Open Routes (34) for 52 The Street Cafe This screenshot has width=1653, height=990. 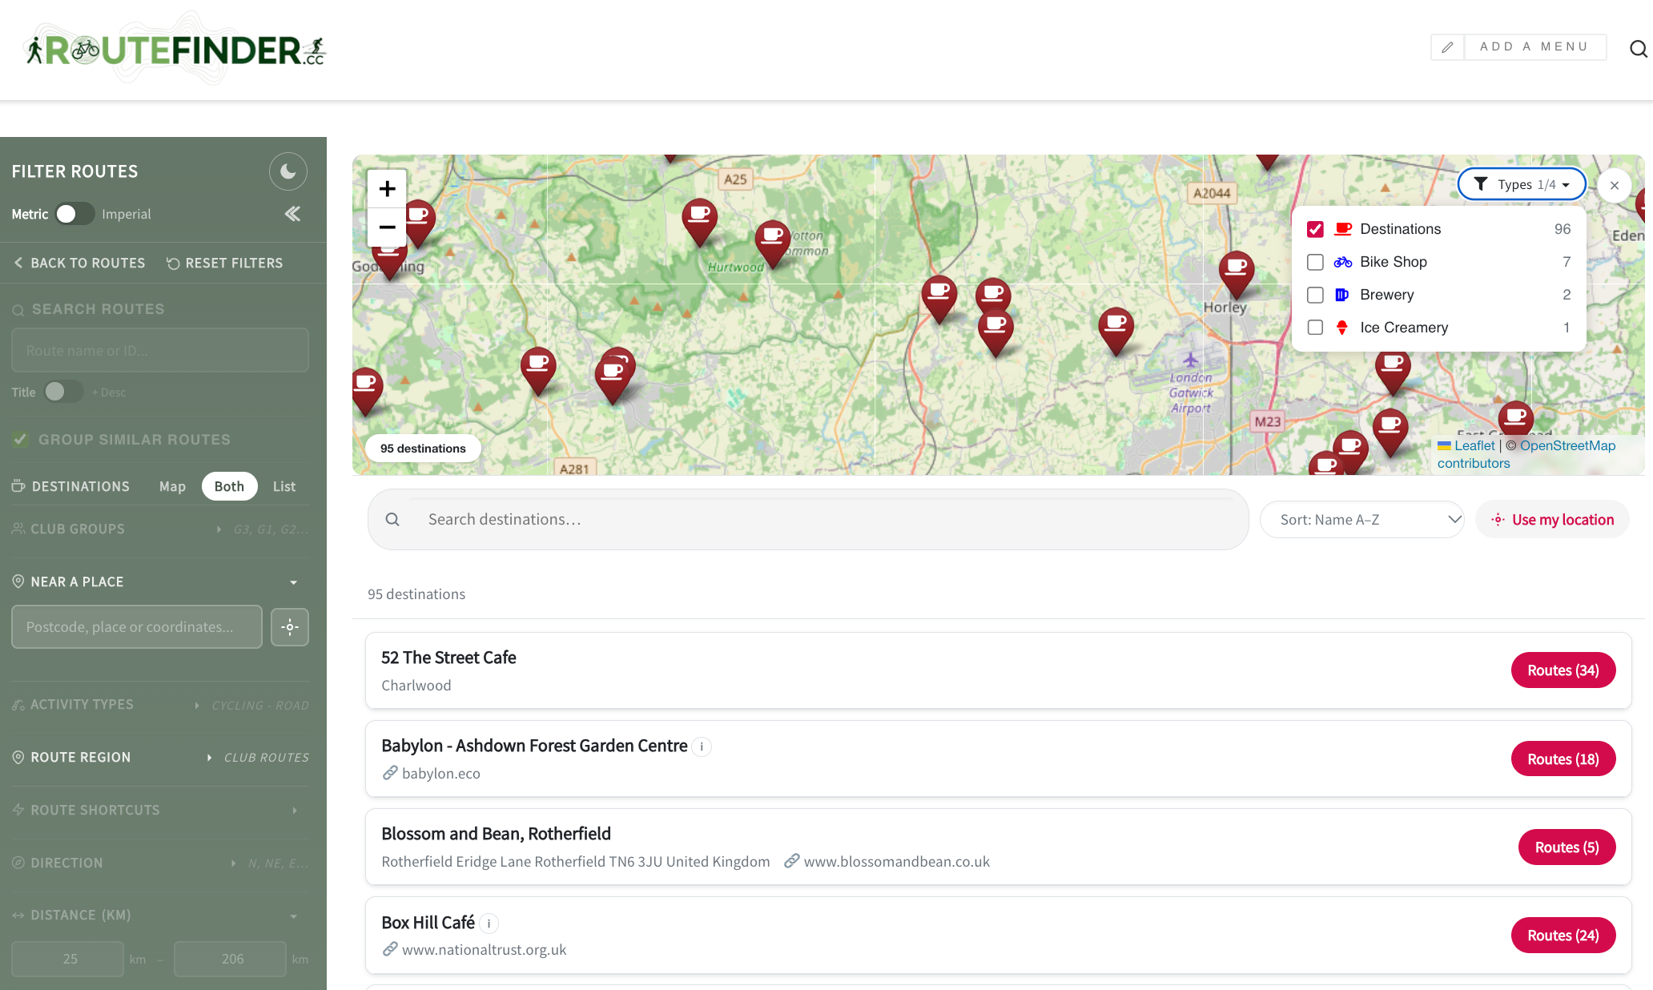coord(1563,670)
